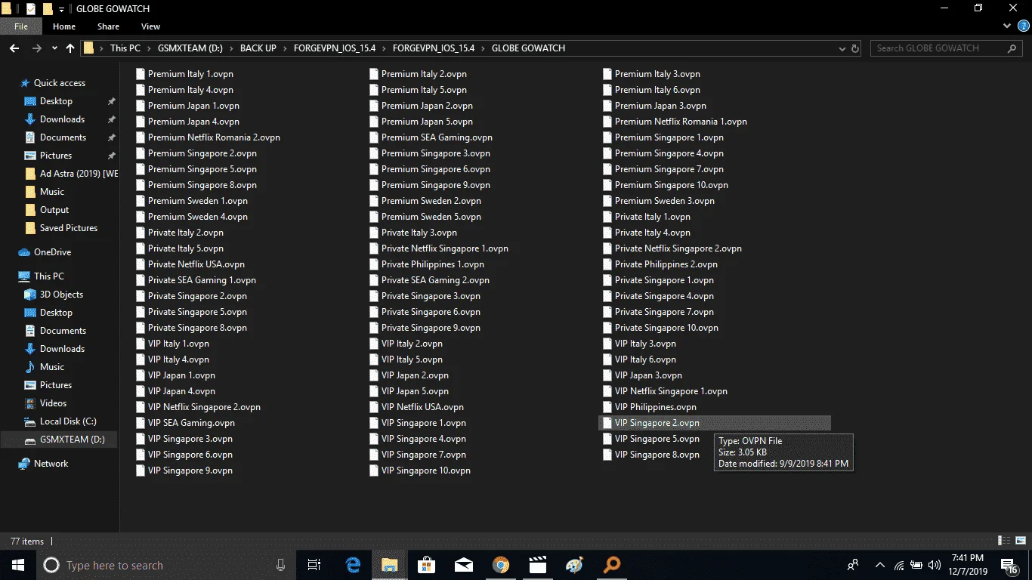Open address bar history dropdown
Viewport: 1032px width, 580px height.
pyautogui.click(x=842, y=48)
